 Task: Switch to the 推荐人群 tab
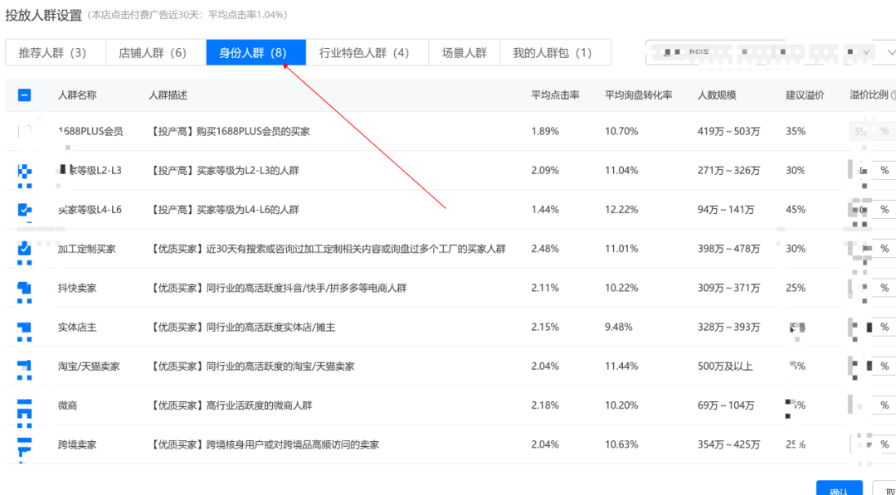(53, 52)
